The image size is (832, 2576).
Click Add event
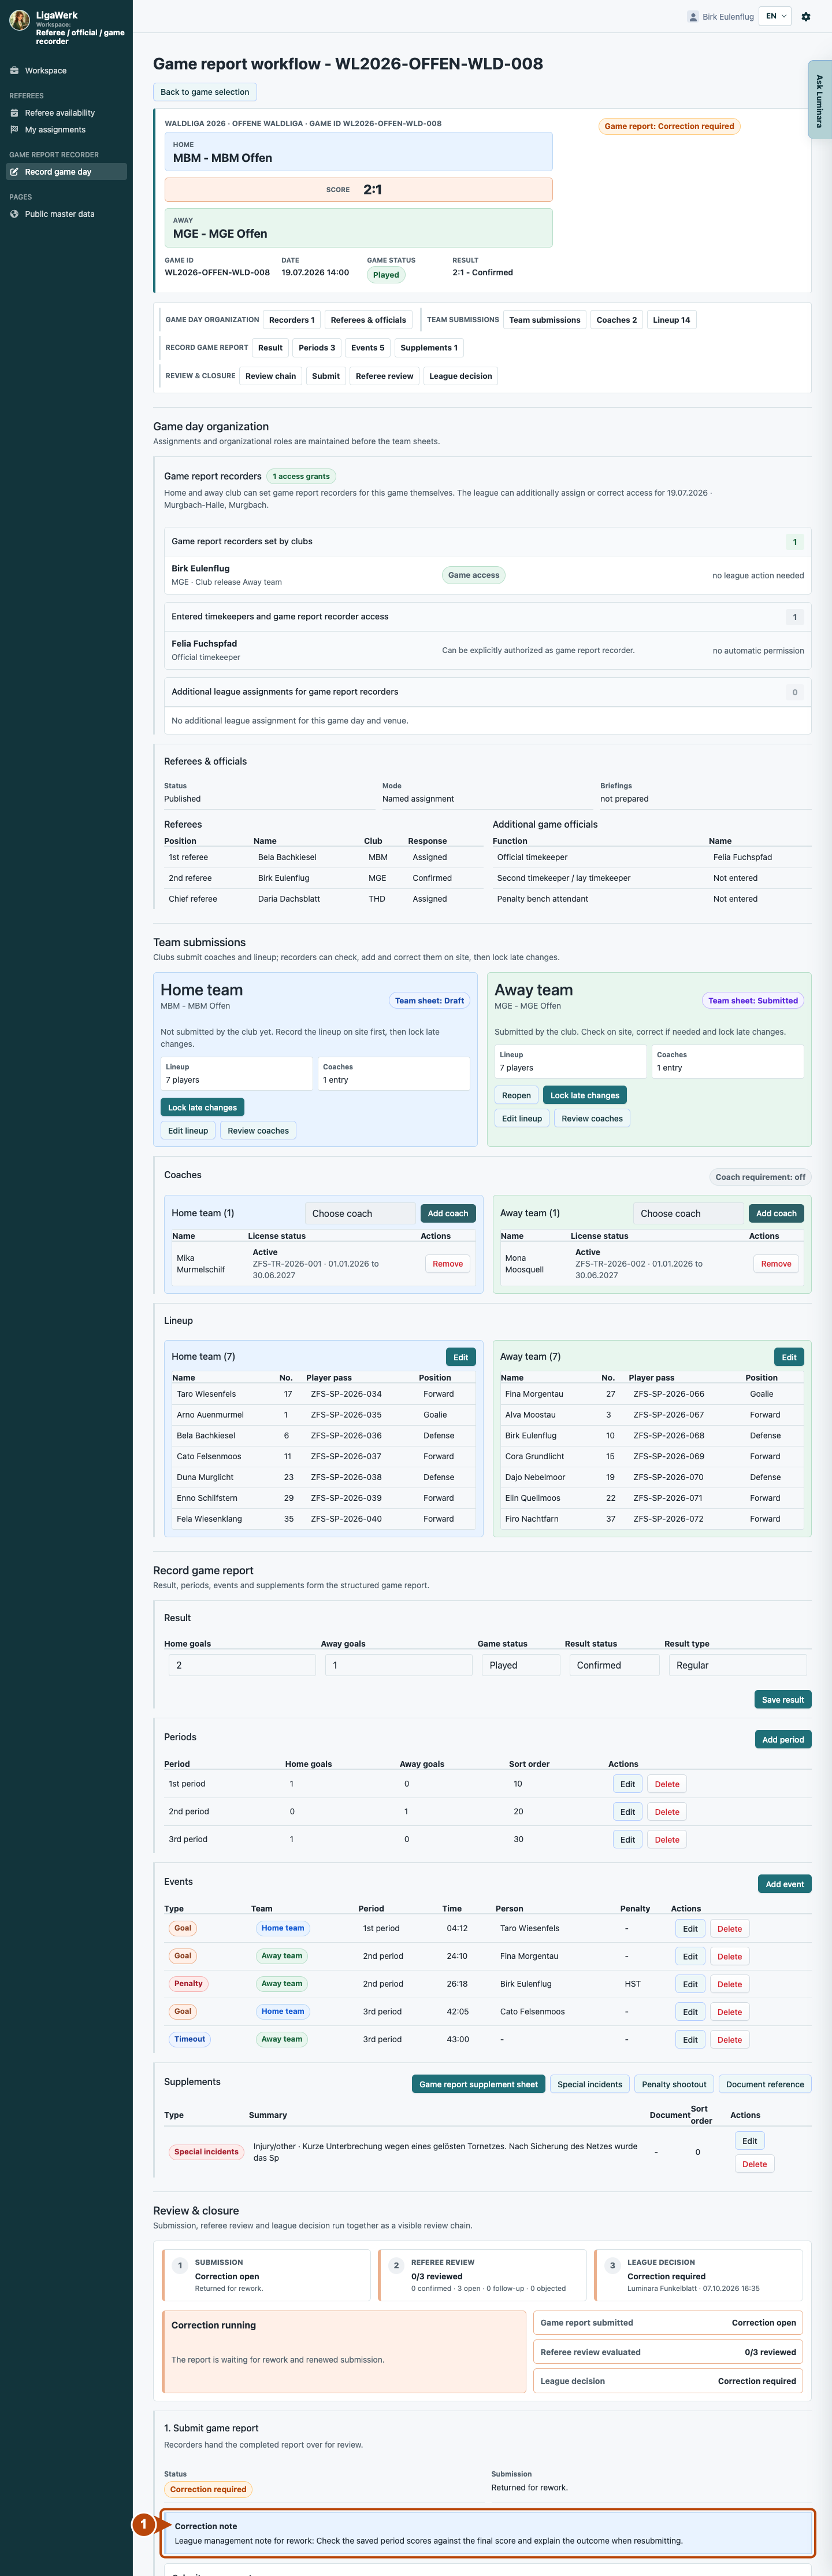click(785, 1884)
